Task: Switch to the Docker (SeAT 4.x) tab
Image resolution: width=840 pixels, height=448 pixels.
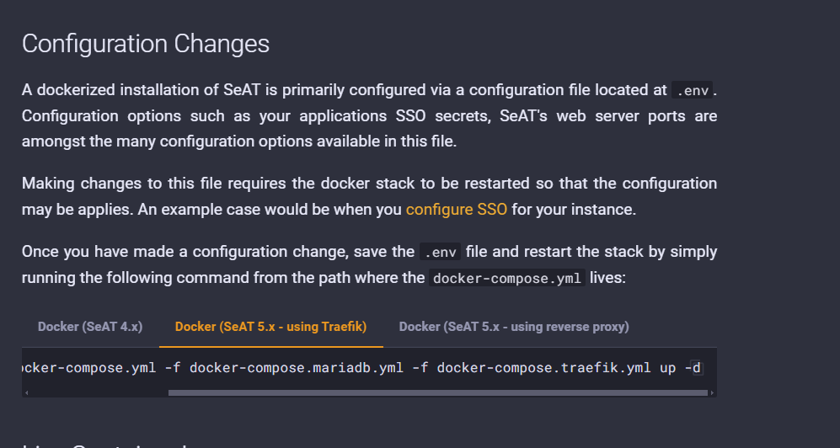Action: click(90, 327)
